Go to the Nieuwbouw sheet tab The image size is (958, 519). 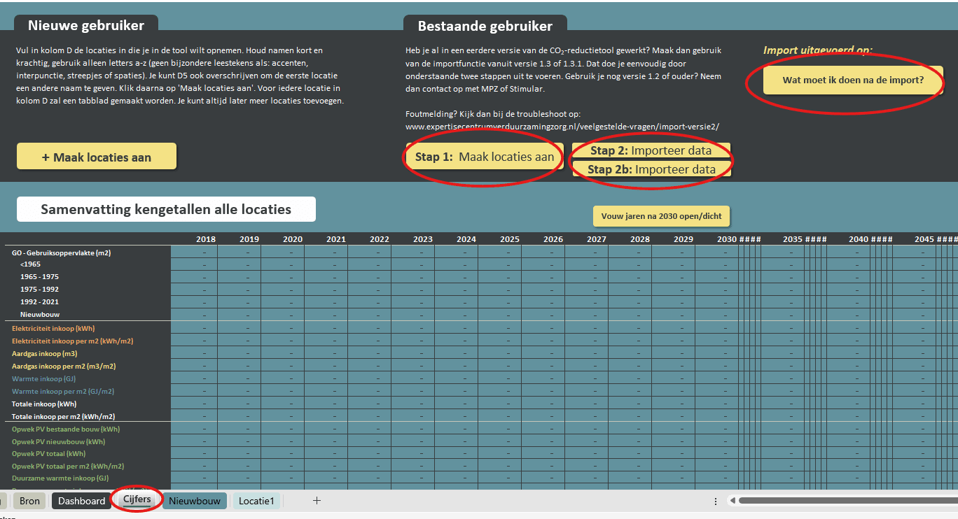[x=195, y=501]
